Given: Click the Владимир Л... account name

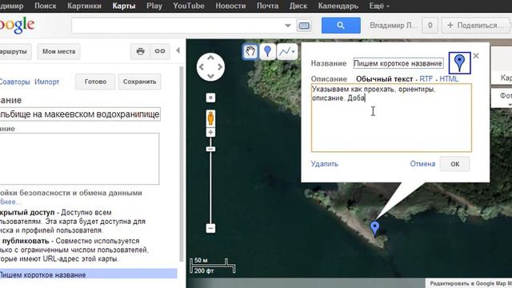Looking at the screenshot, I should click(x=393, y=26).
